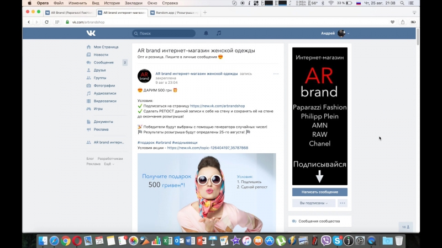This screenshot has width=442, height=248.
Task: Go back with the browser back arrow
Action: point(29,22)
